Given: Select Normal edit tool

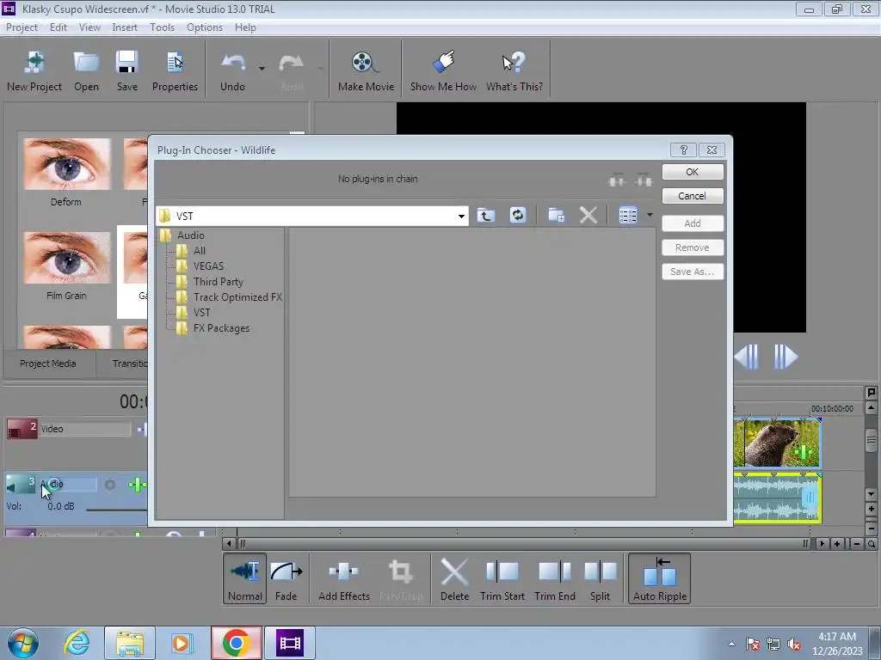Looking at the screenshot, I should coord(245,578).
